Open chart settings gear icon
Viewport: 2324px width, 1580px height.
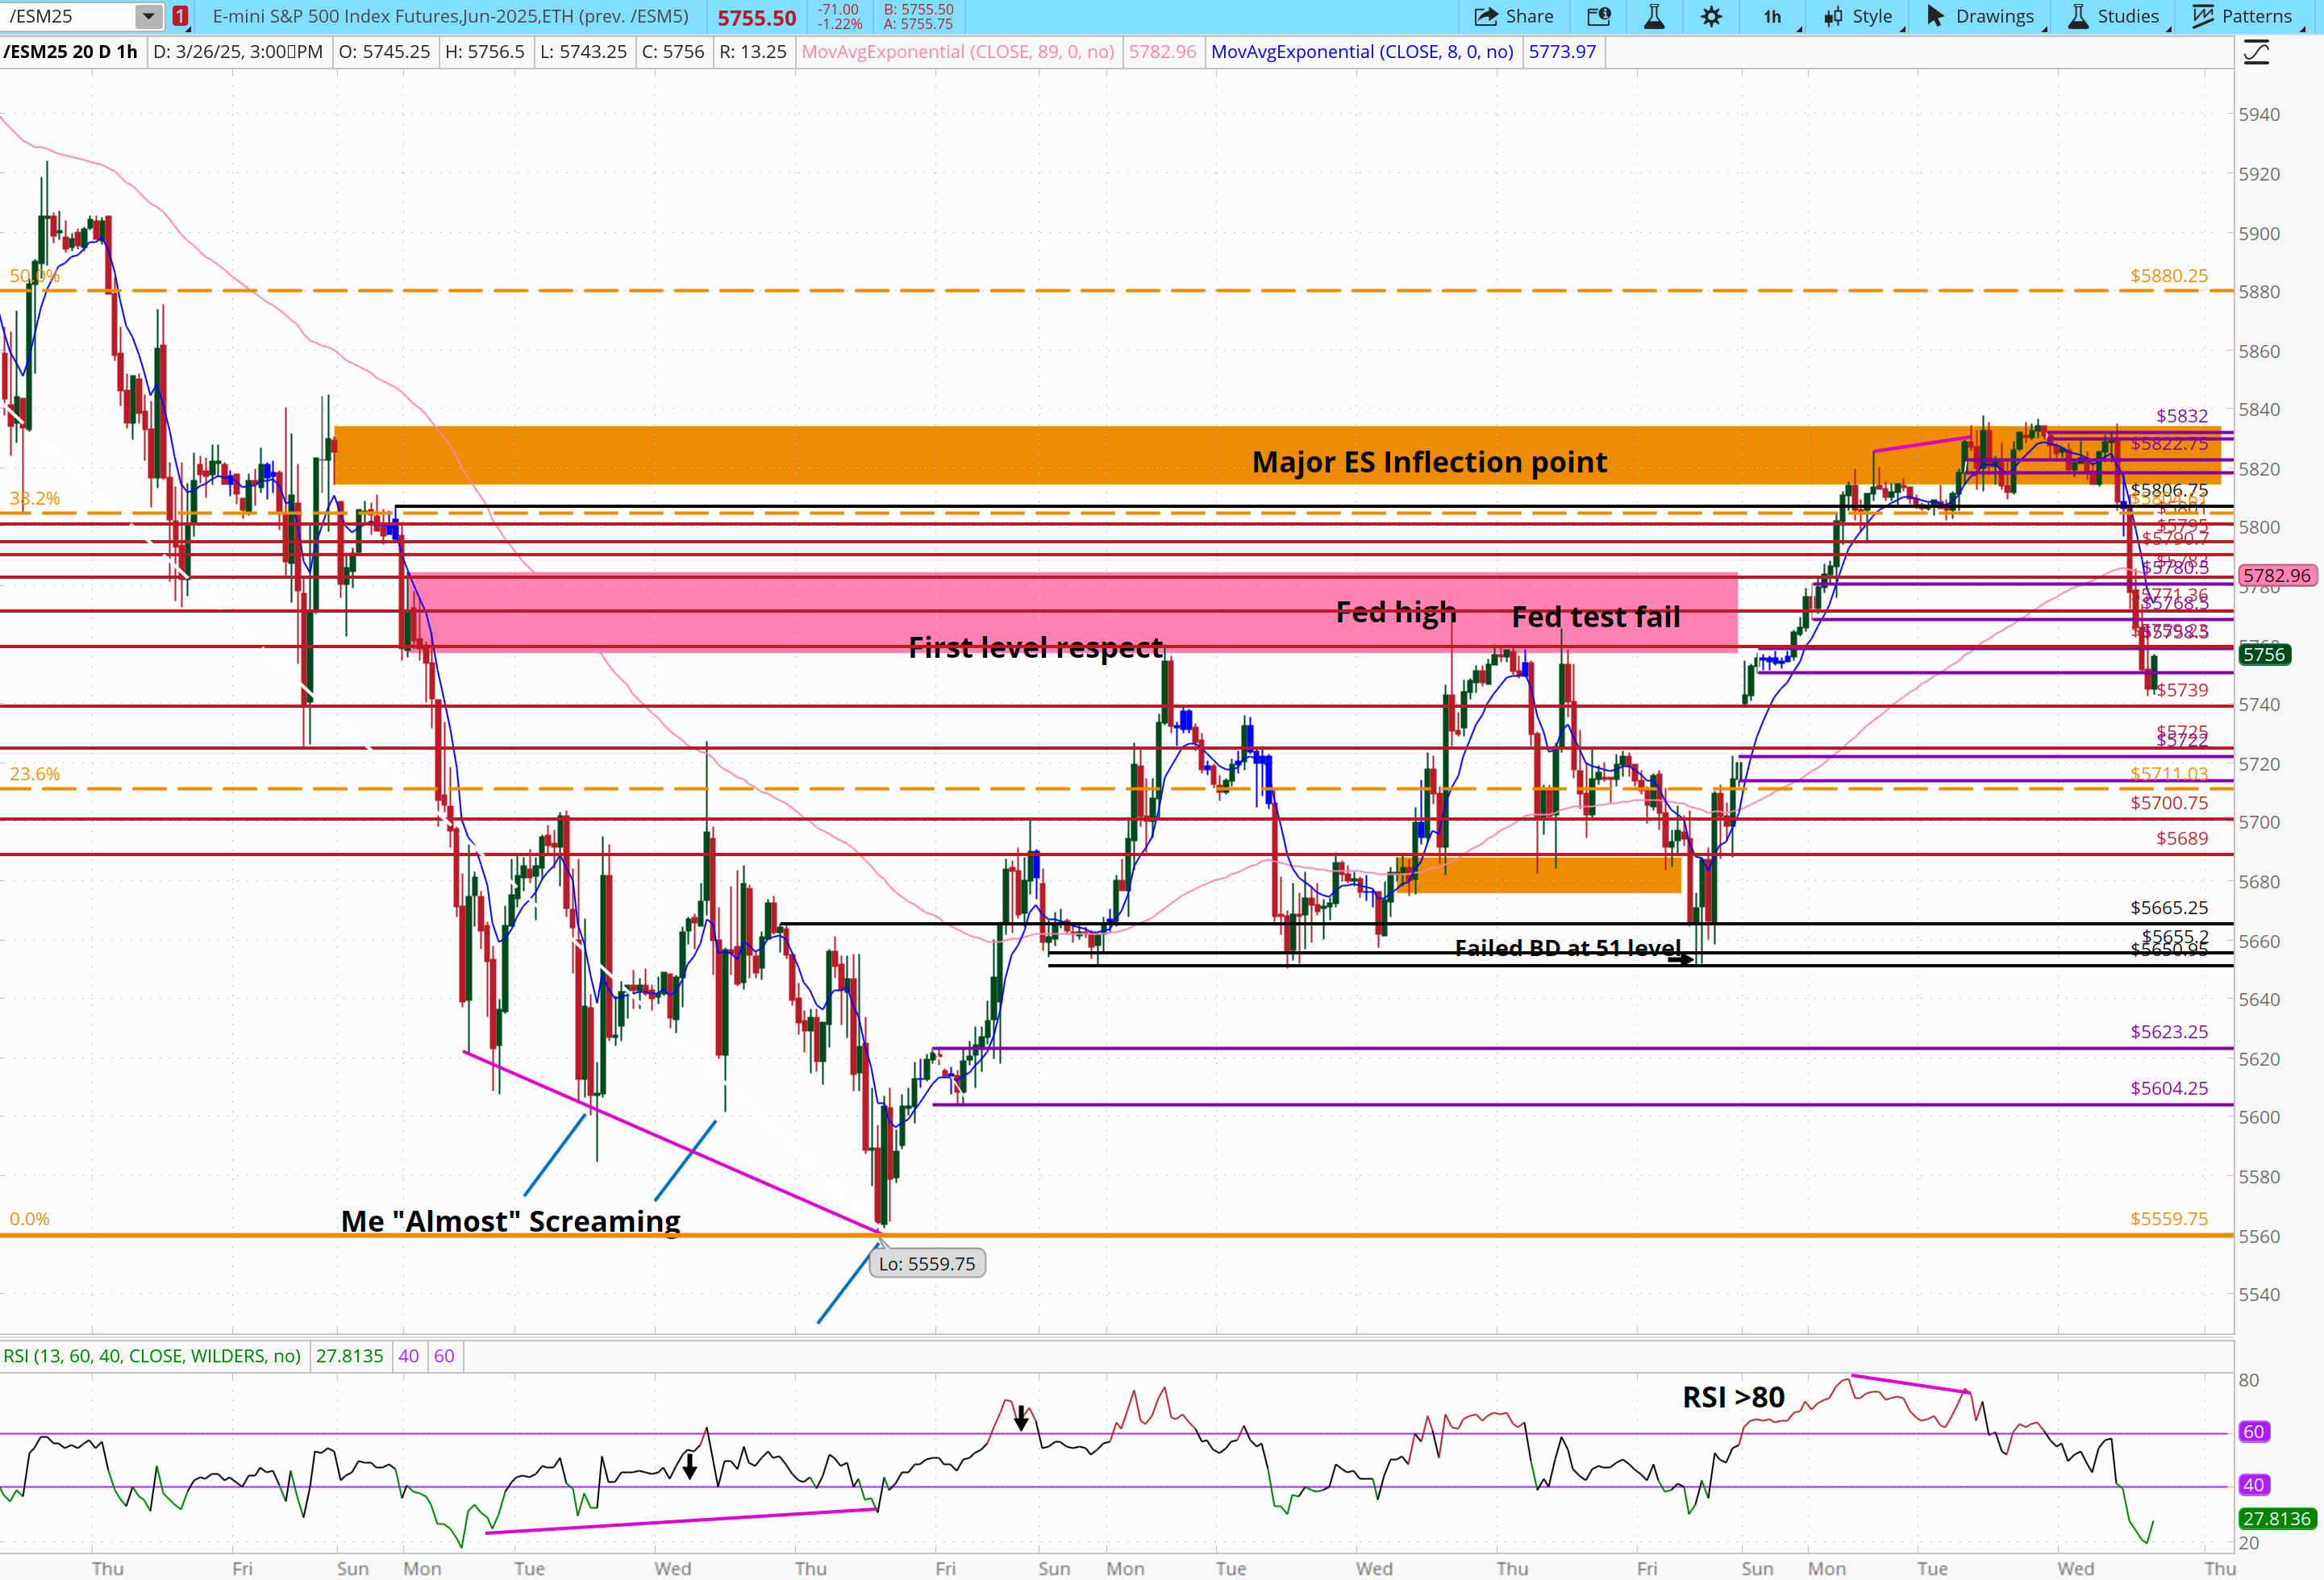click(x=1711, y=16)
